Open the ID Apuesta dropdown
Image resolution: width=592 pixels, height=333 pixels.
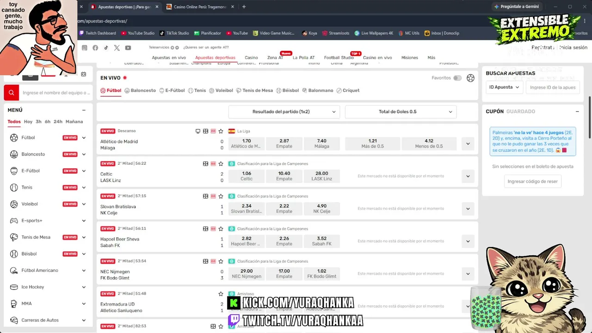tap(504, 87)
